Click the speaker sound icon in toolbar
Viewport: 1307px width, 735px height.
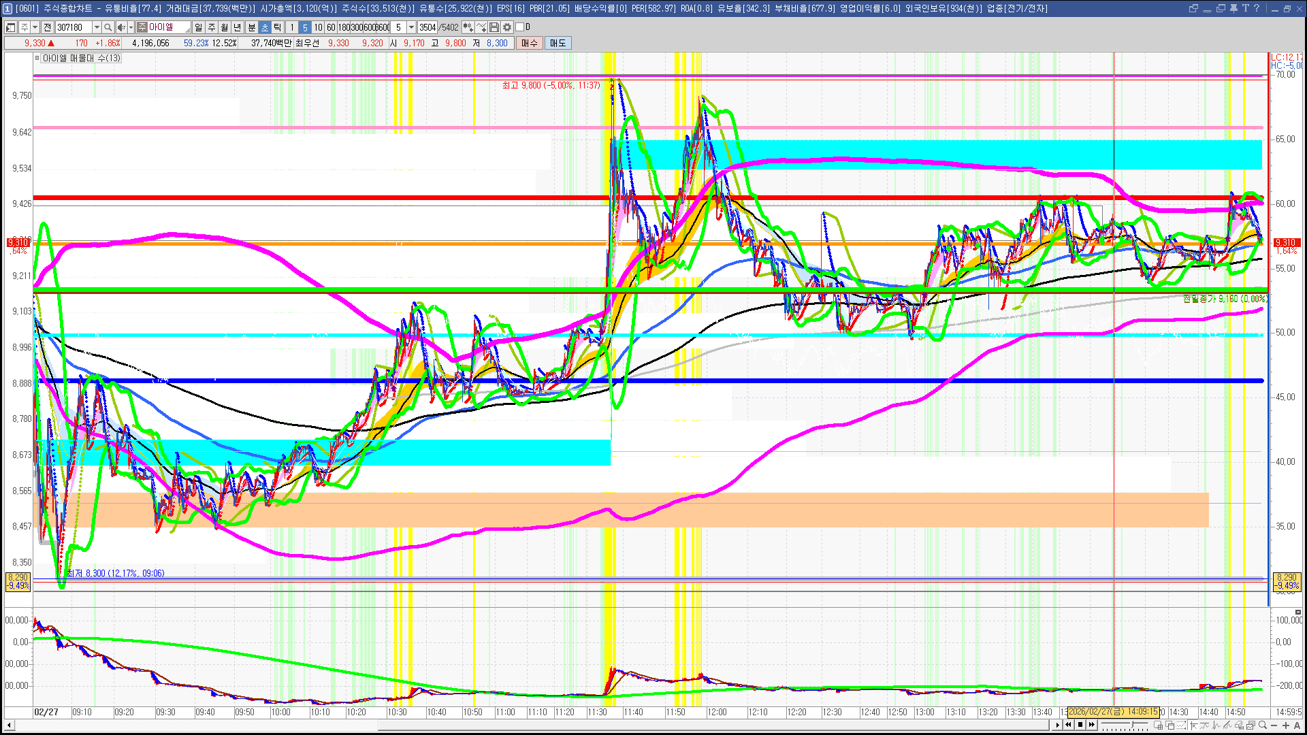click(x=121, y=27)
